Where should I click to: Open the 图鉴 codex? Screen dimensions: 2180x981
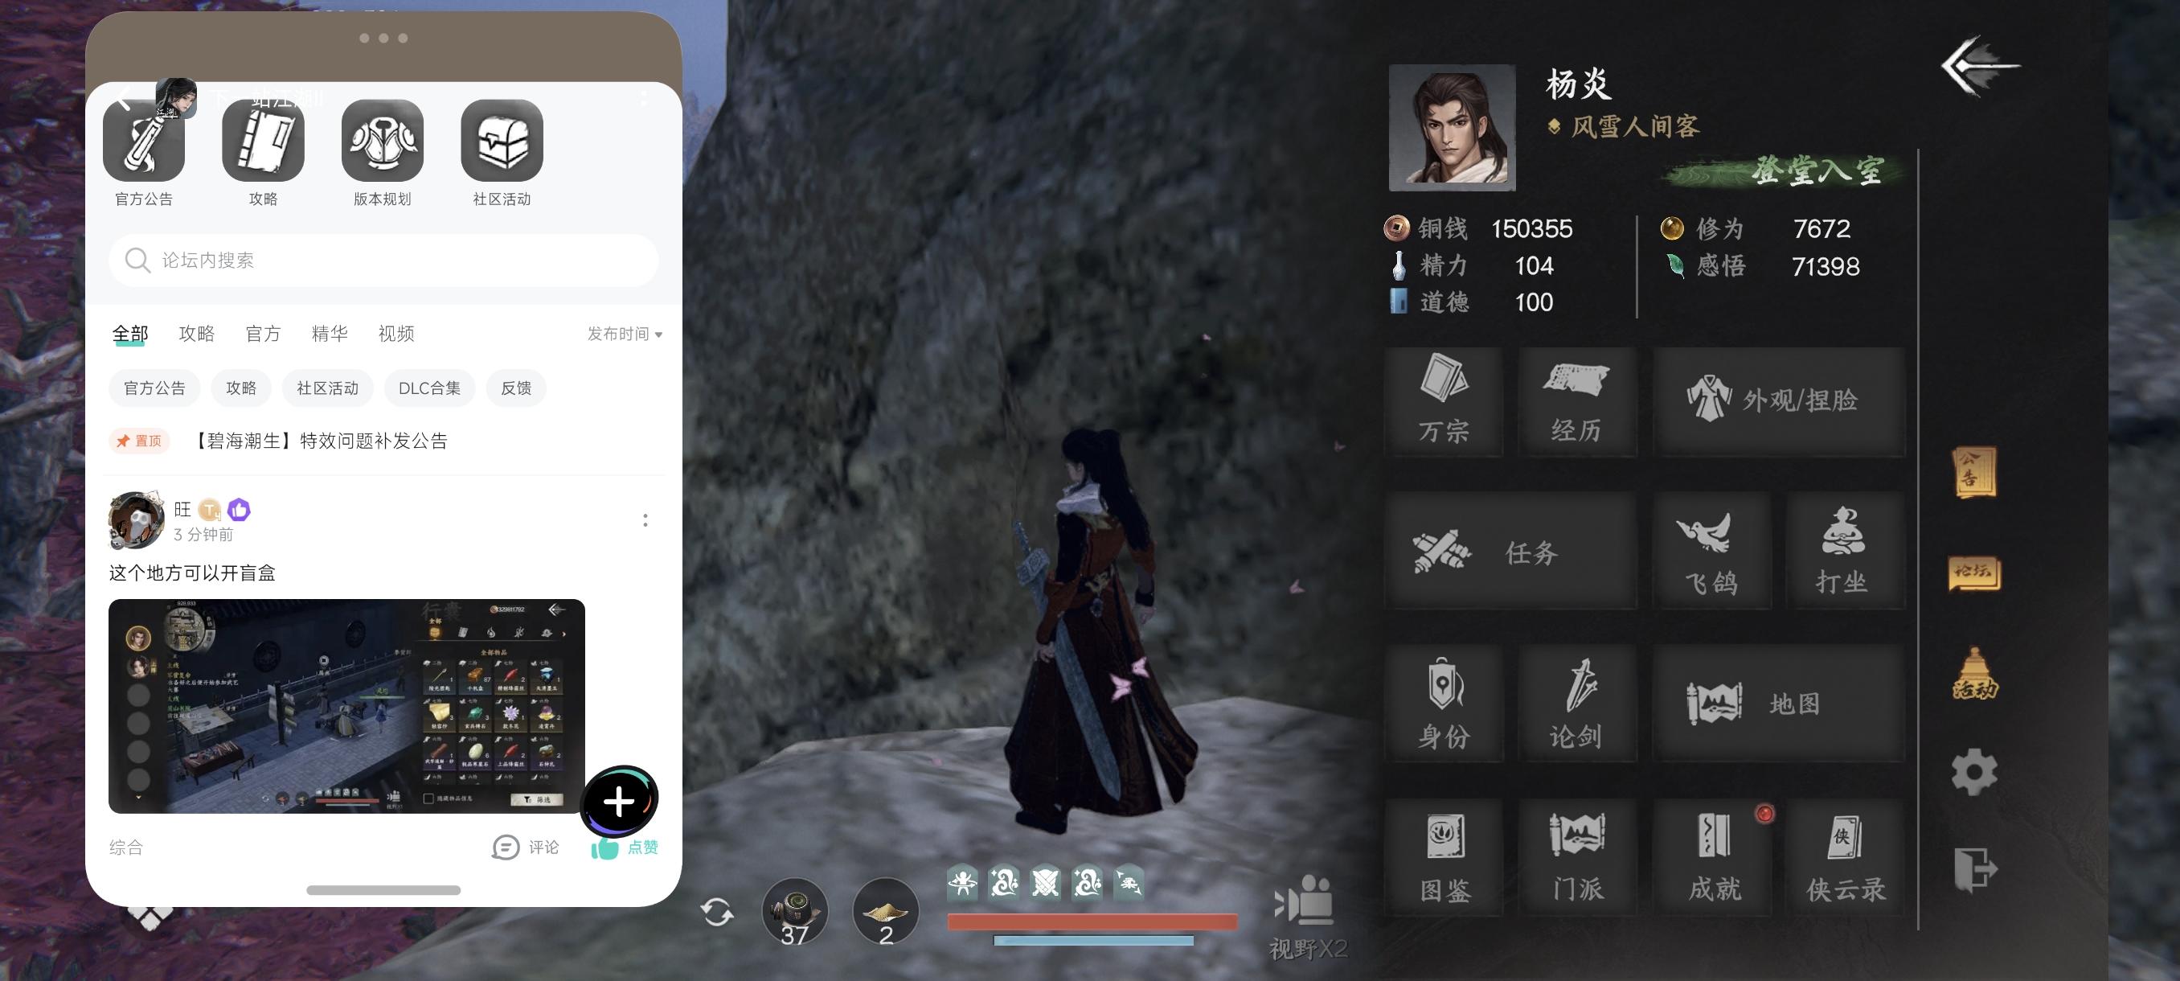tap(1444, 856)
